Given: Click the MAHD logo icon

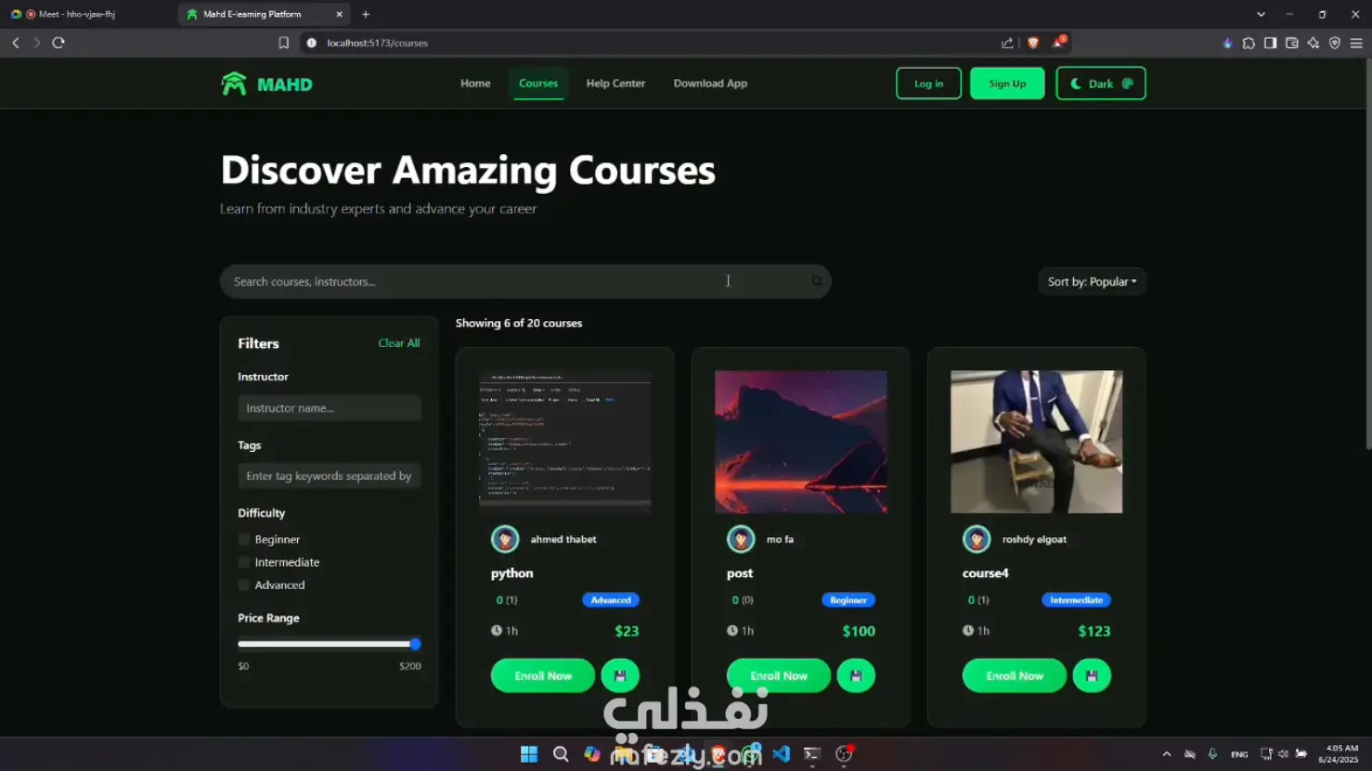Looking at the screenshot, I should [x=234, y=84].
